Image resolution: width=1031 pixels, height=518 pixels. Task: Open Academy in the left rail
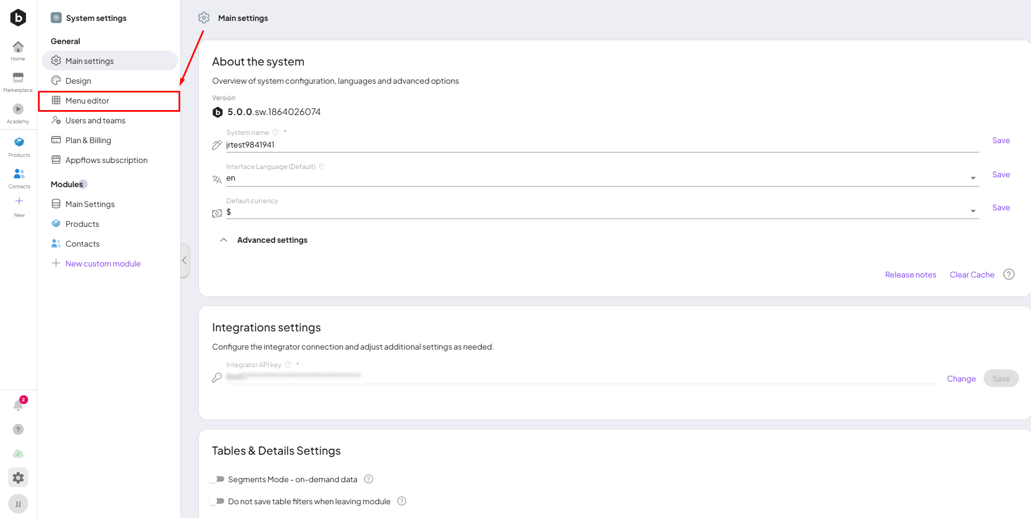coord(18,113)
